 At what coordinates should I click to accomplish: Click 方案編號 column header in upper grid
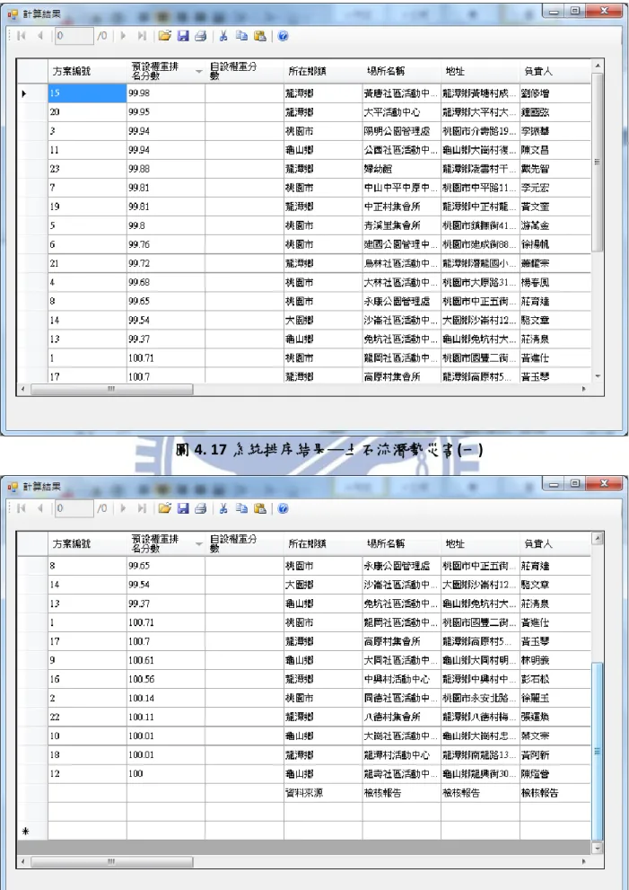(x=87, y=71)
